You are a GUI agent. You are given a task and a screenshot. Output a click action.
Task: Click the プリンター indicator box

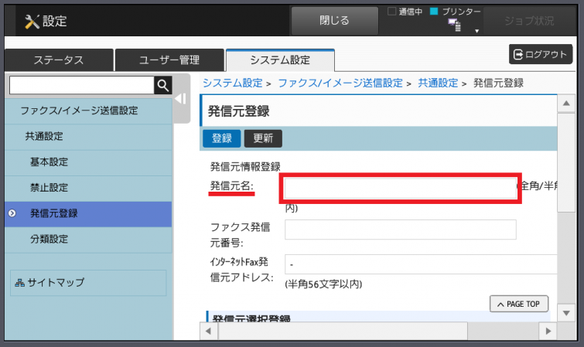coord(434,11)
